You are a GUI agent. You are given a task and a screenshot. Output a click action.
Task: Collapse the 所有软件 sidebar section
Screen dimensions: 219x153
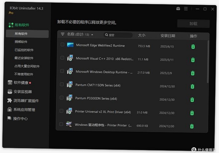22,25
